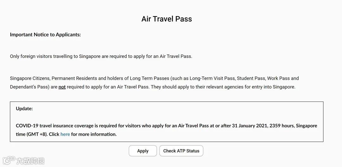Click the underlined word "not"
Viewport: 342px width, 167px height.
click(62, 87)
